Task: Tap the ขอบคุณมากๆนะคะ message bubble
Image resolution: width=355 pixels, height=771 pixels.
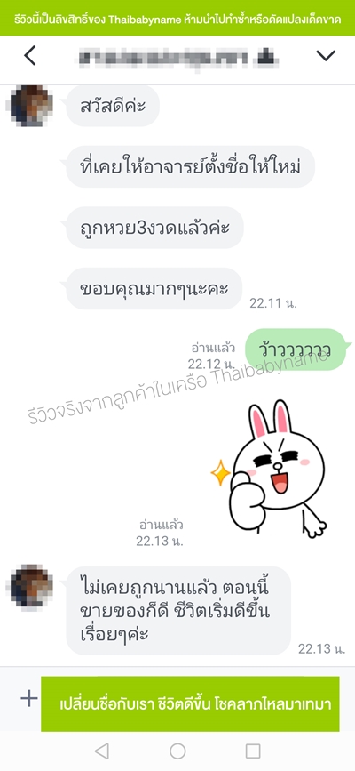Action: tap(154, 289)
